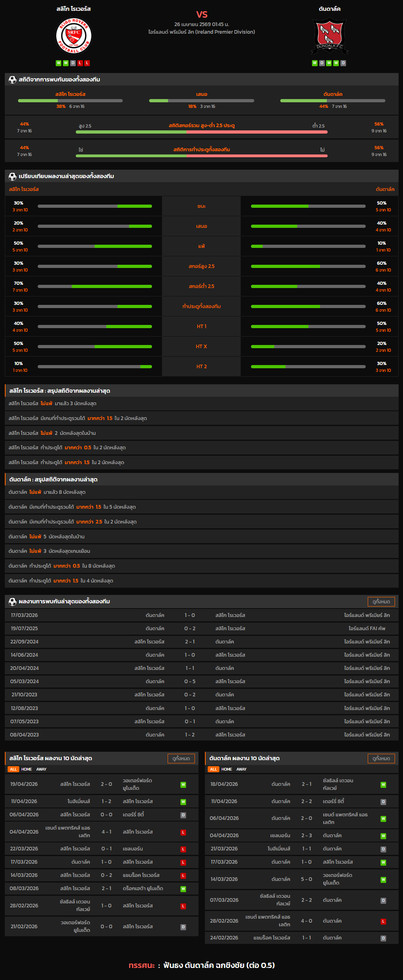Click the red L badge for Dundalk 28/02/2026 match

click(383, 921)
